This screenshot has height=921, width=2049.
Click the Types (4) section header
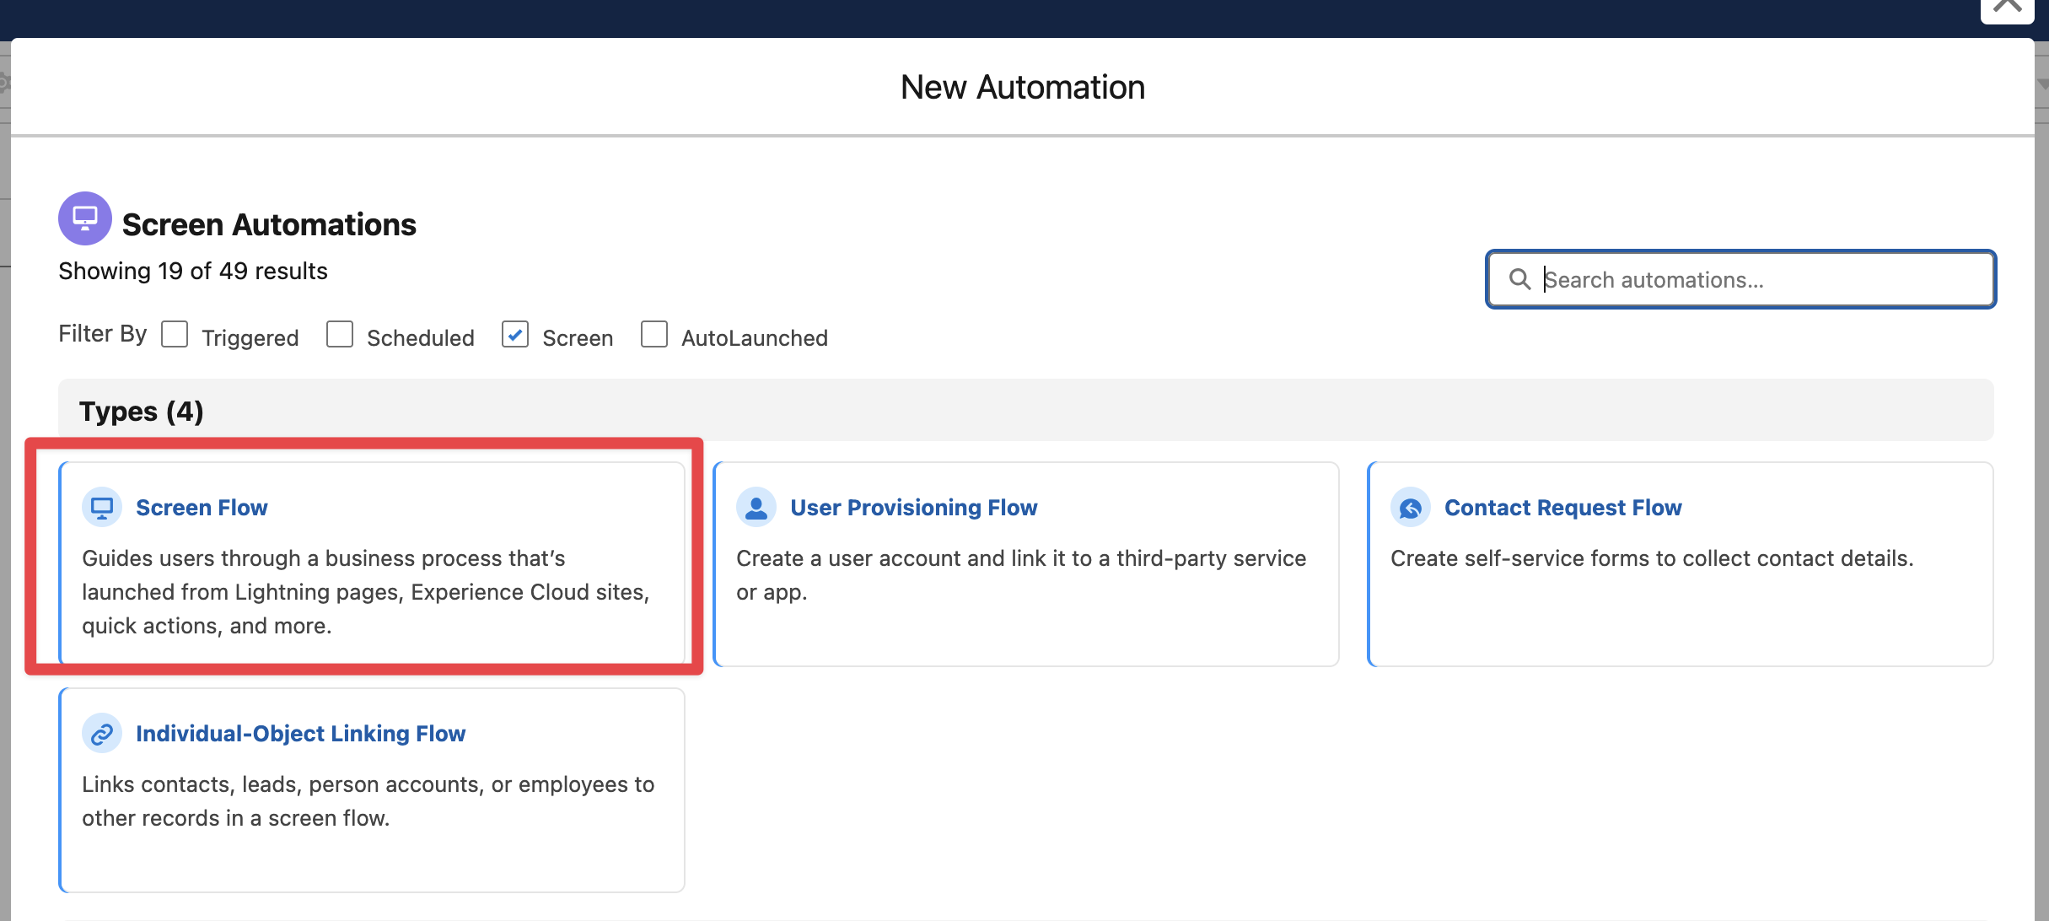coord(142,412)
